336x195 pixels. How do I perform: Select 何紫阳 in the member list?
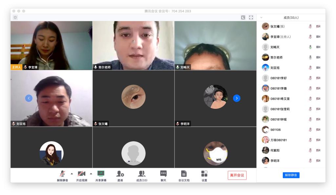click(x=276, y=150)
